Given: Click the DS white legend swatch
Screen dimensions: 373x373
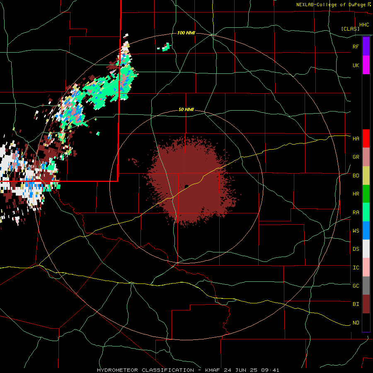Looking at the screenshot, I should [366, 249].
